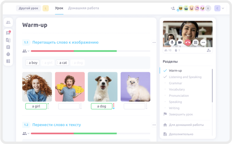
Task: Open the C user avatar menu
Action: point(217,8)
